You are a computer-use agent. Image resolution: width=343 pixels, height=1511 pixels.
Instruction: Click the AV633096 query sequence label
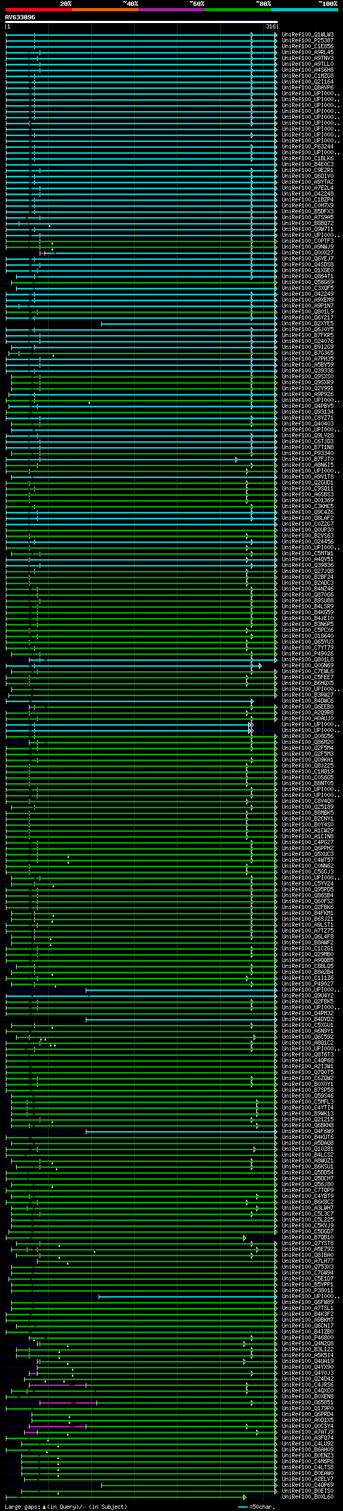[x=20, y=18]
